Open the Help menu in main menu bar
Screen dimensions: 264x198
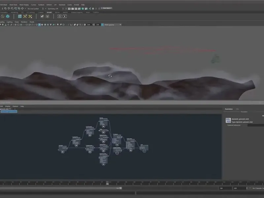point(83,5)
